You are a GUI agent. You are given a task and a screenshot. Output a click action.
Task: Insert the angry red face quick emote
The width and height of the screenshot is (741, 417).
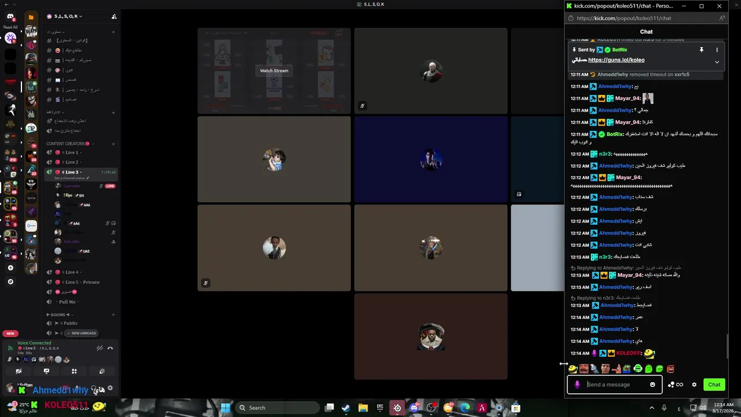tap(670, 368)
